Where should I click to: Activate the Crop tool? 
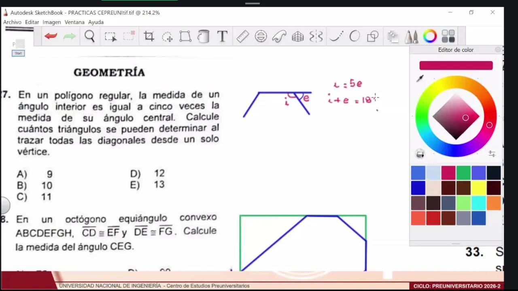[x=149, y=36]
